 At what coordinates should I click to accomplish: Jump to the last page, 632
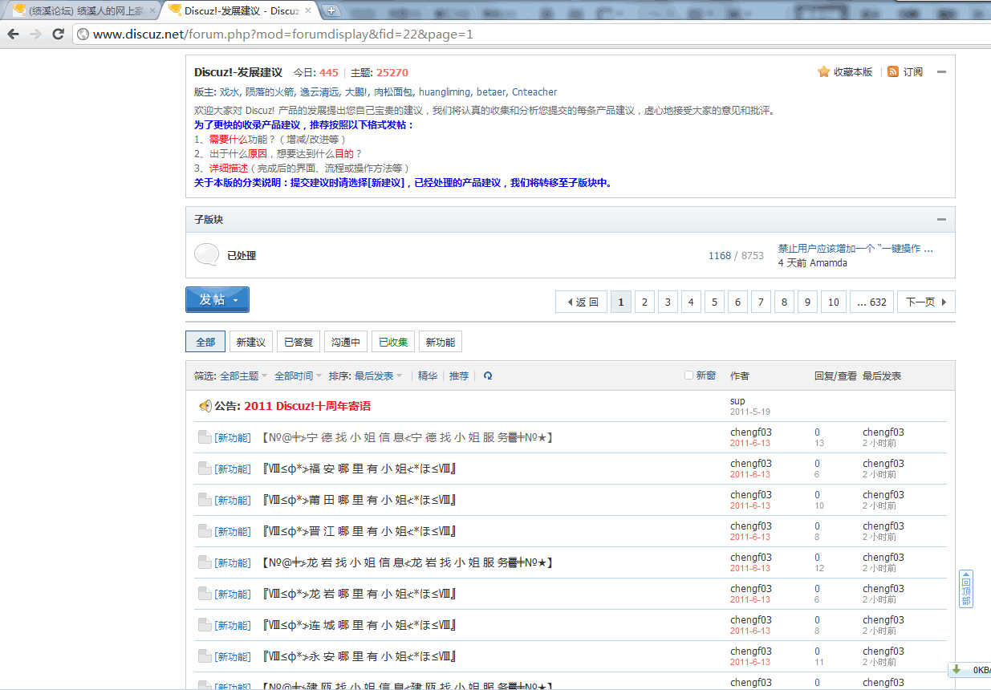[872, 302]
